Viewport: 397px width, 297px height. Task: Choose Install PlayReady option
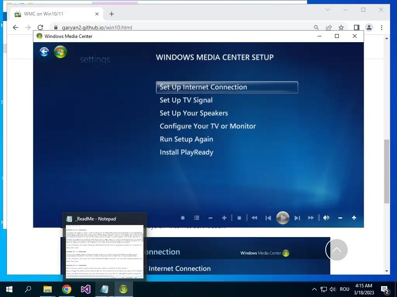click(186, 152)
